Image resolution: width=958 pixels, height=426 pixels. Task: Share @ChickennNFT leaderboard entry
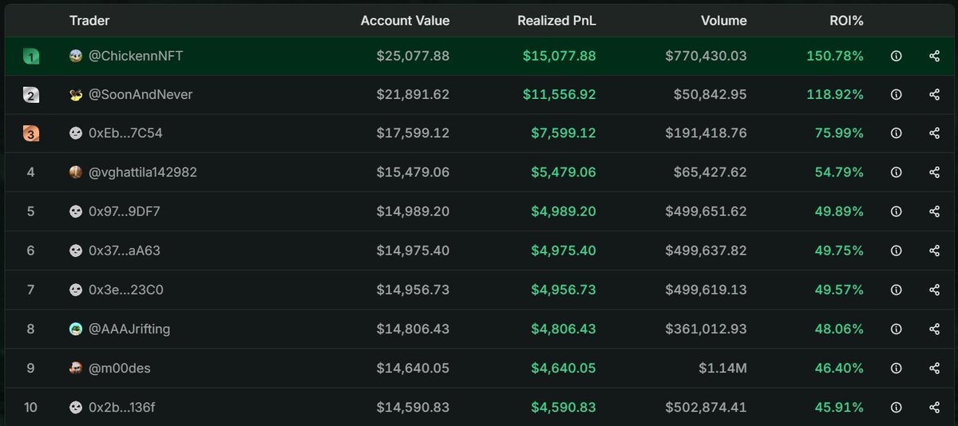(x=934, y=56)
